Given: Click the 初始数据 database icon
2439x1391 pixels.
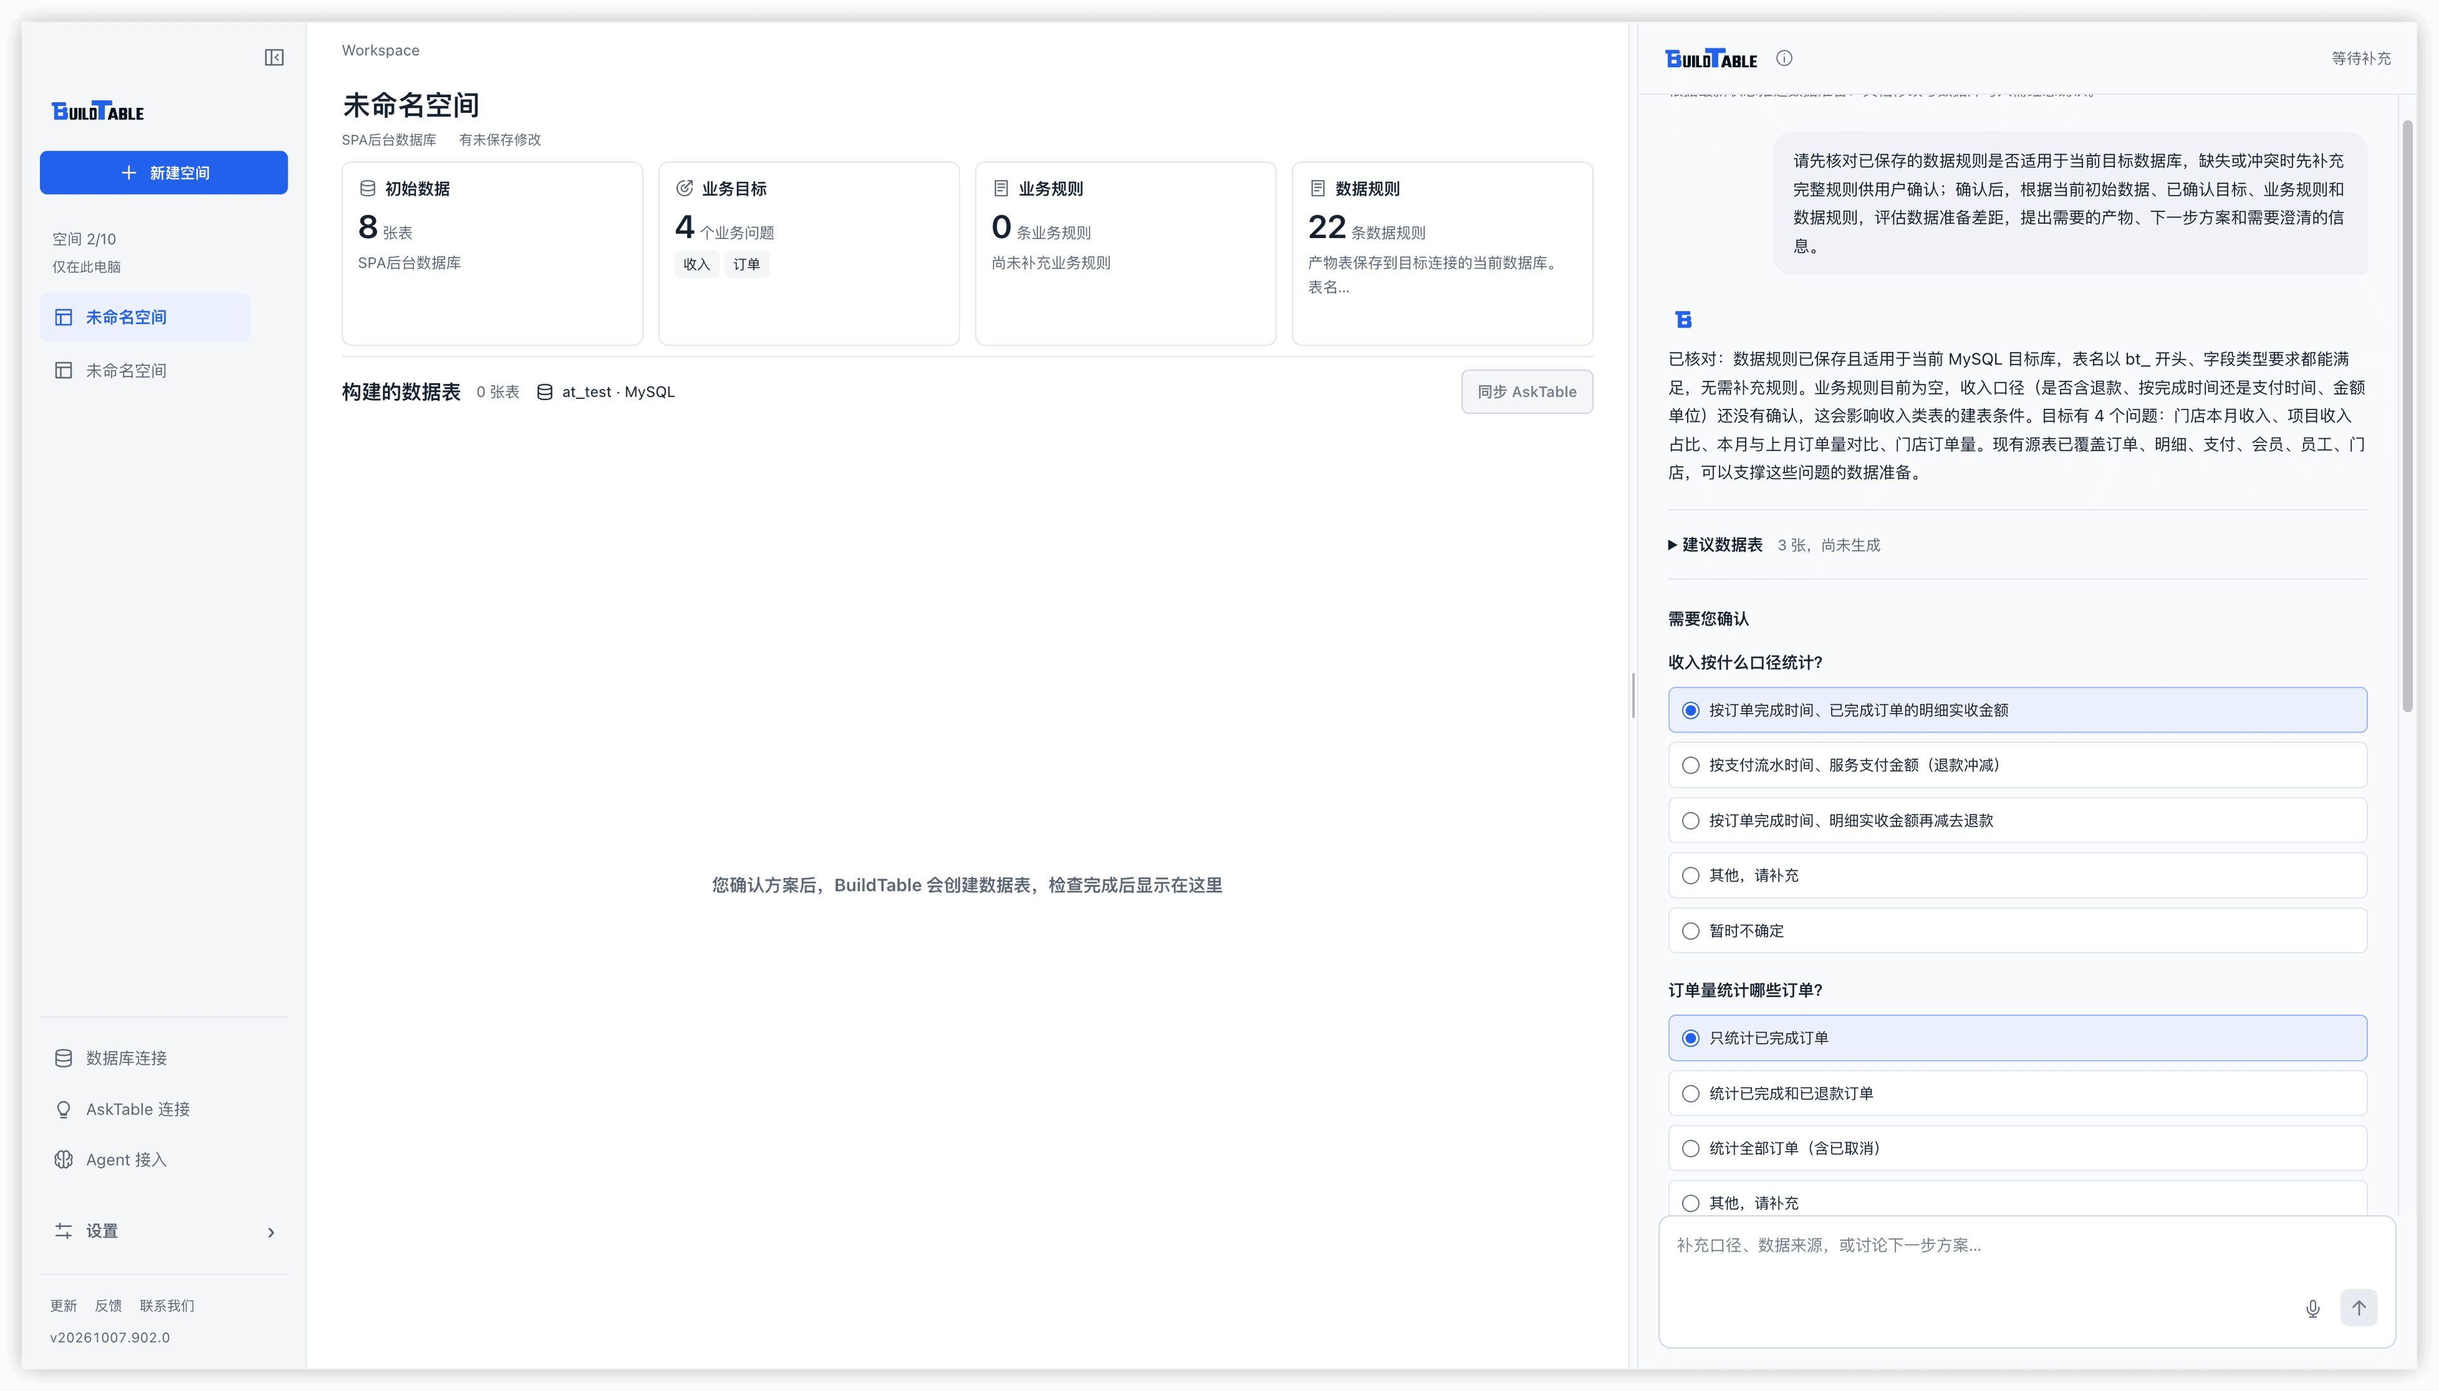Looking at the screenshot, I should [367, 188].
